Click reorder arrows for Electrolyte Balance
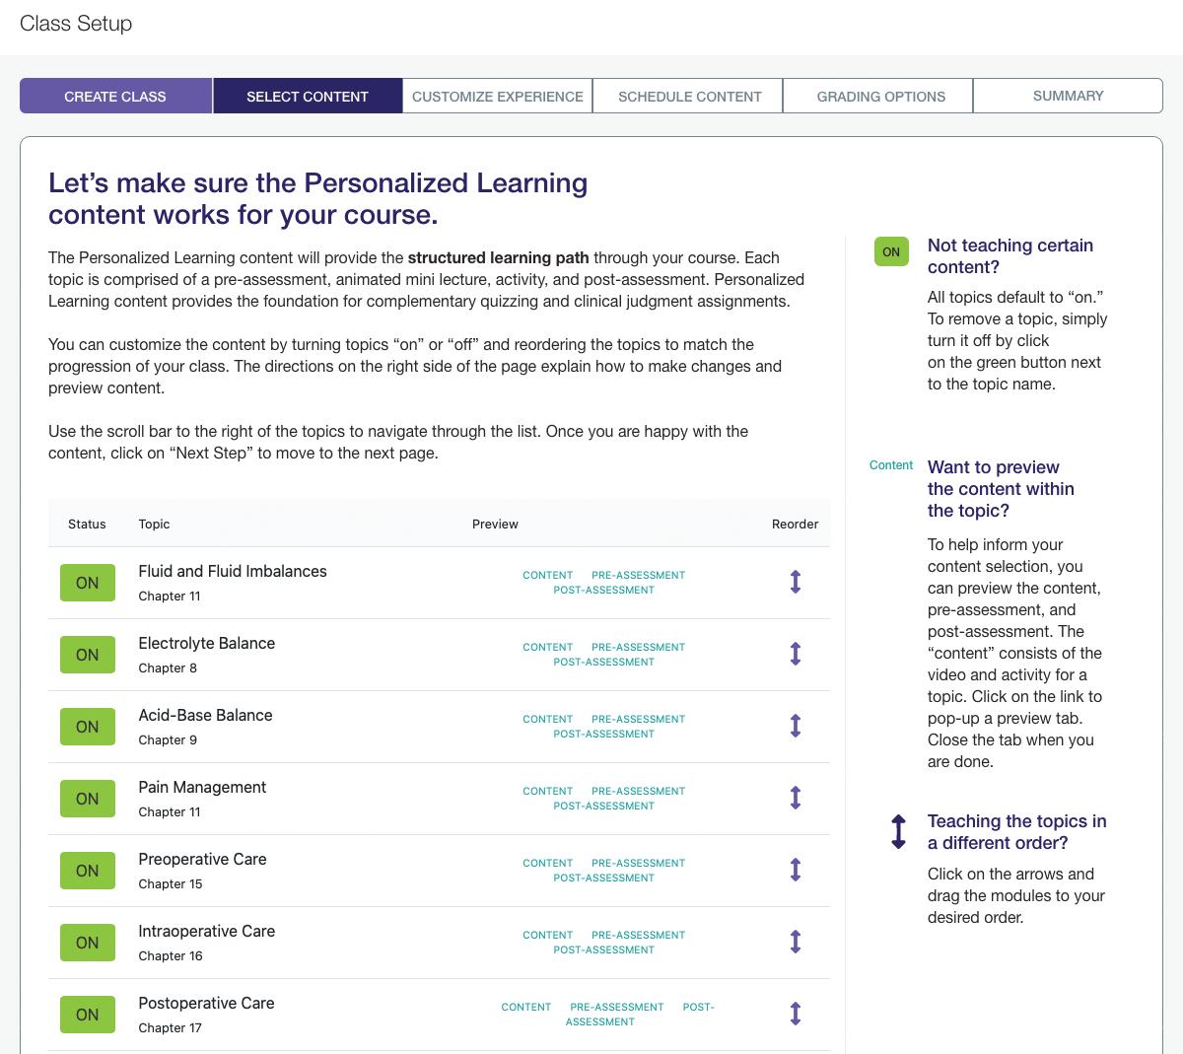The image size is (1183, 1054). point(796,654)
